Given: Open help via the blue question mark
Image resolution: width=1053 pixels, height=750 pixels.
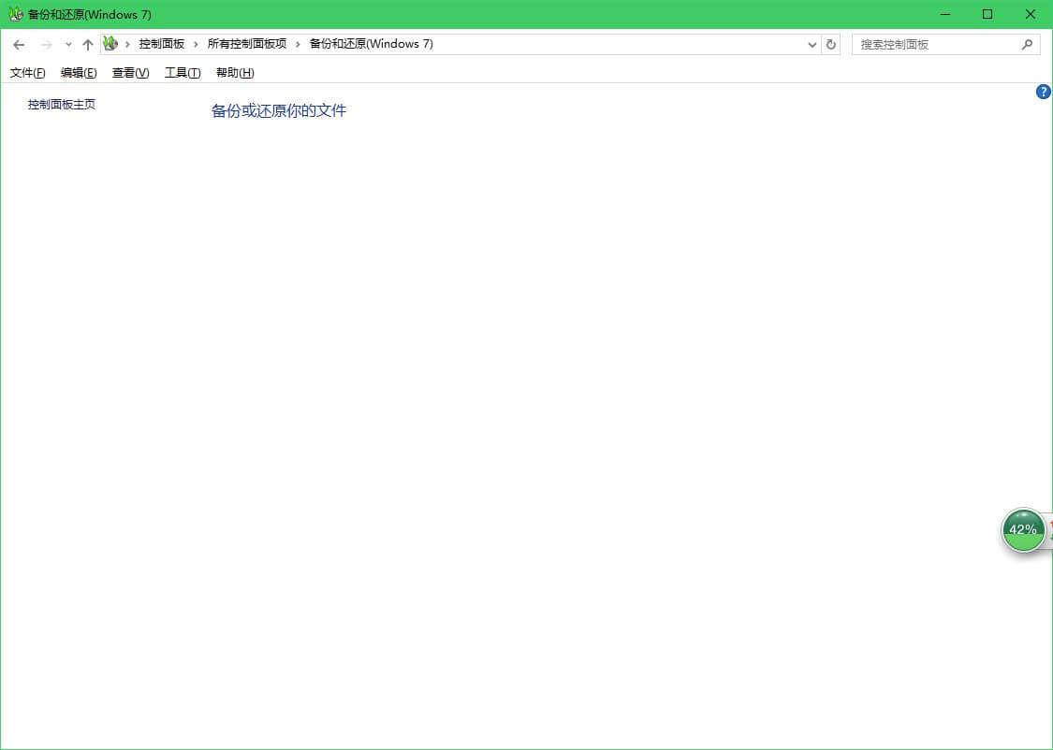Looking at the screenshot, I should [1044, 92].
